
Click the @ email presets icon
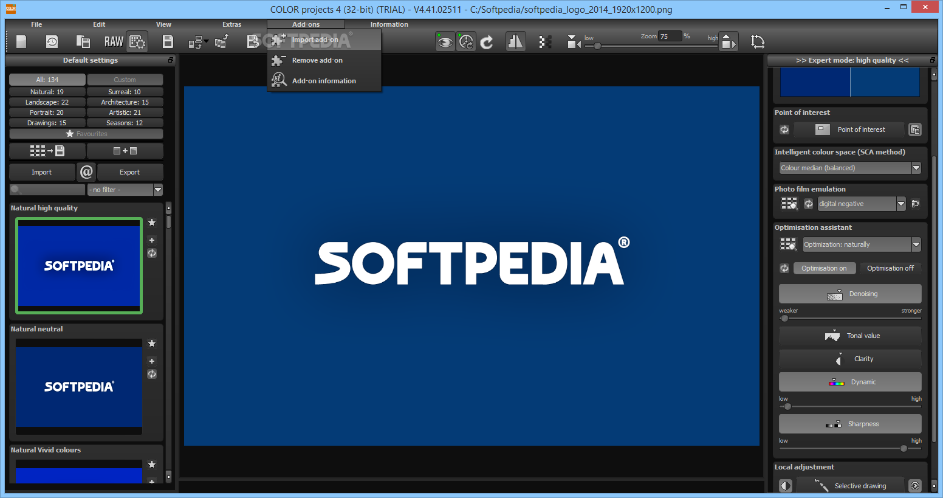point(86,172)
